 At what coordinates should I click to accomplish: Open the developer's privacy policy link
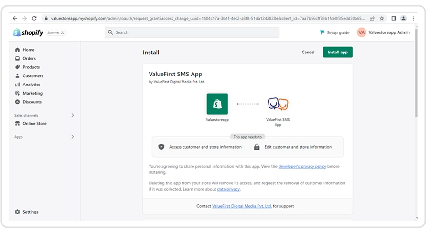click(x=302, y=166)
